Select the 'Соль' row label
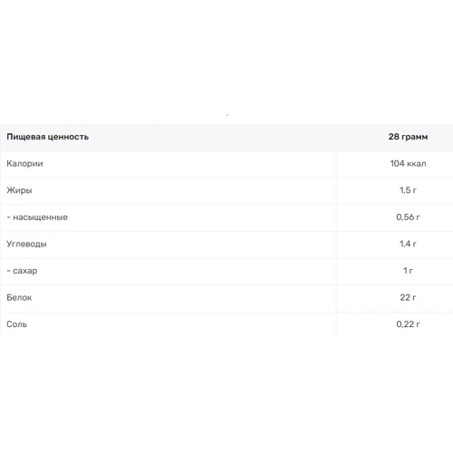 point(17,324)
